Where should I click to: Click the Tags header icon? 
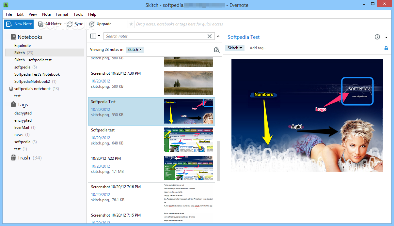pyautogui.click(x=13, y=104)
